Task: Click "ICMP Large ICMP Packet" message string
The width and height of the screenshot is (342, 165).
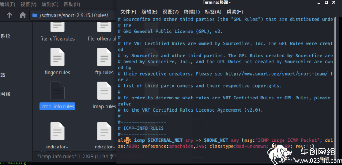Action: (287, 140)
